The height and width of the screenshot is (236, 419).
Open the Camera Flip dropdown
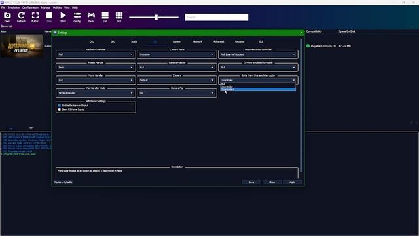point(177,93)
